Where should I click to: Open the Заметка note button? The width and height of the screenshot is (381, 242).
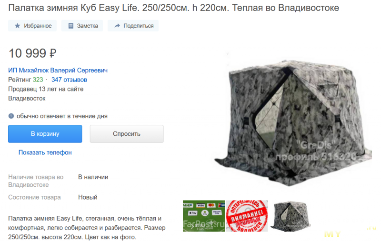pos(82,26)
